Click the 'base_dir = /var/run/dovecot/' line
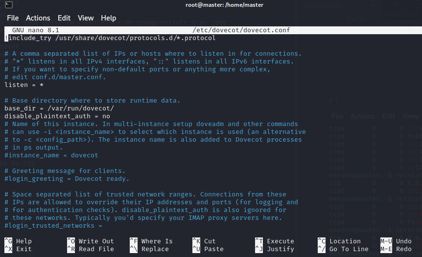This screenshot has width=422, height=257. [x=59, y=108]
